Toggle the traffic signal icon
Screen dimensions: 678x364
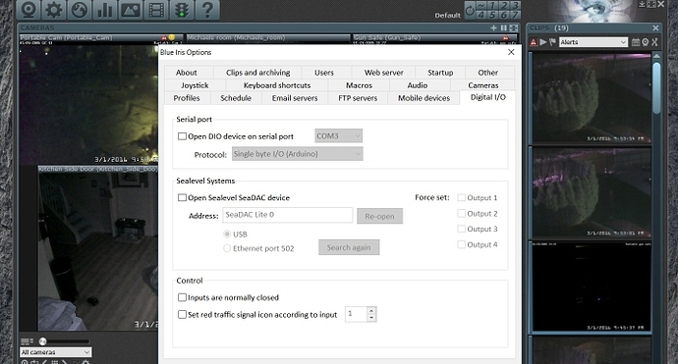[182, 10]
